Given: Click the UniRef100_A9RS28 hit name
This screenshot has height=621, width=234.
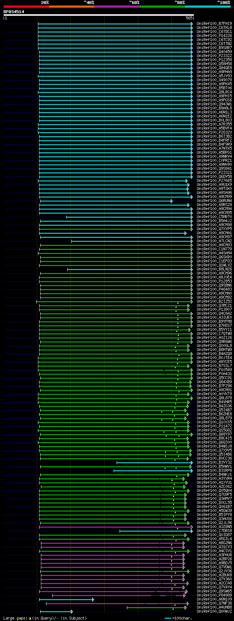Looking at the screenshot, I should click(214, 205).
